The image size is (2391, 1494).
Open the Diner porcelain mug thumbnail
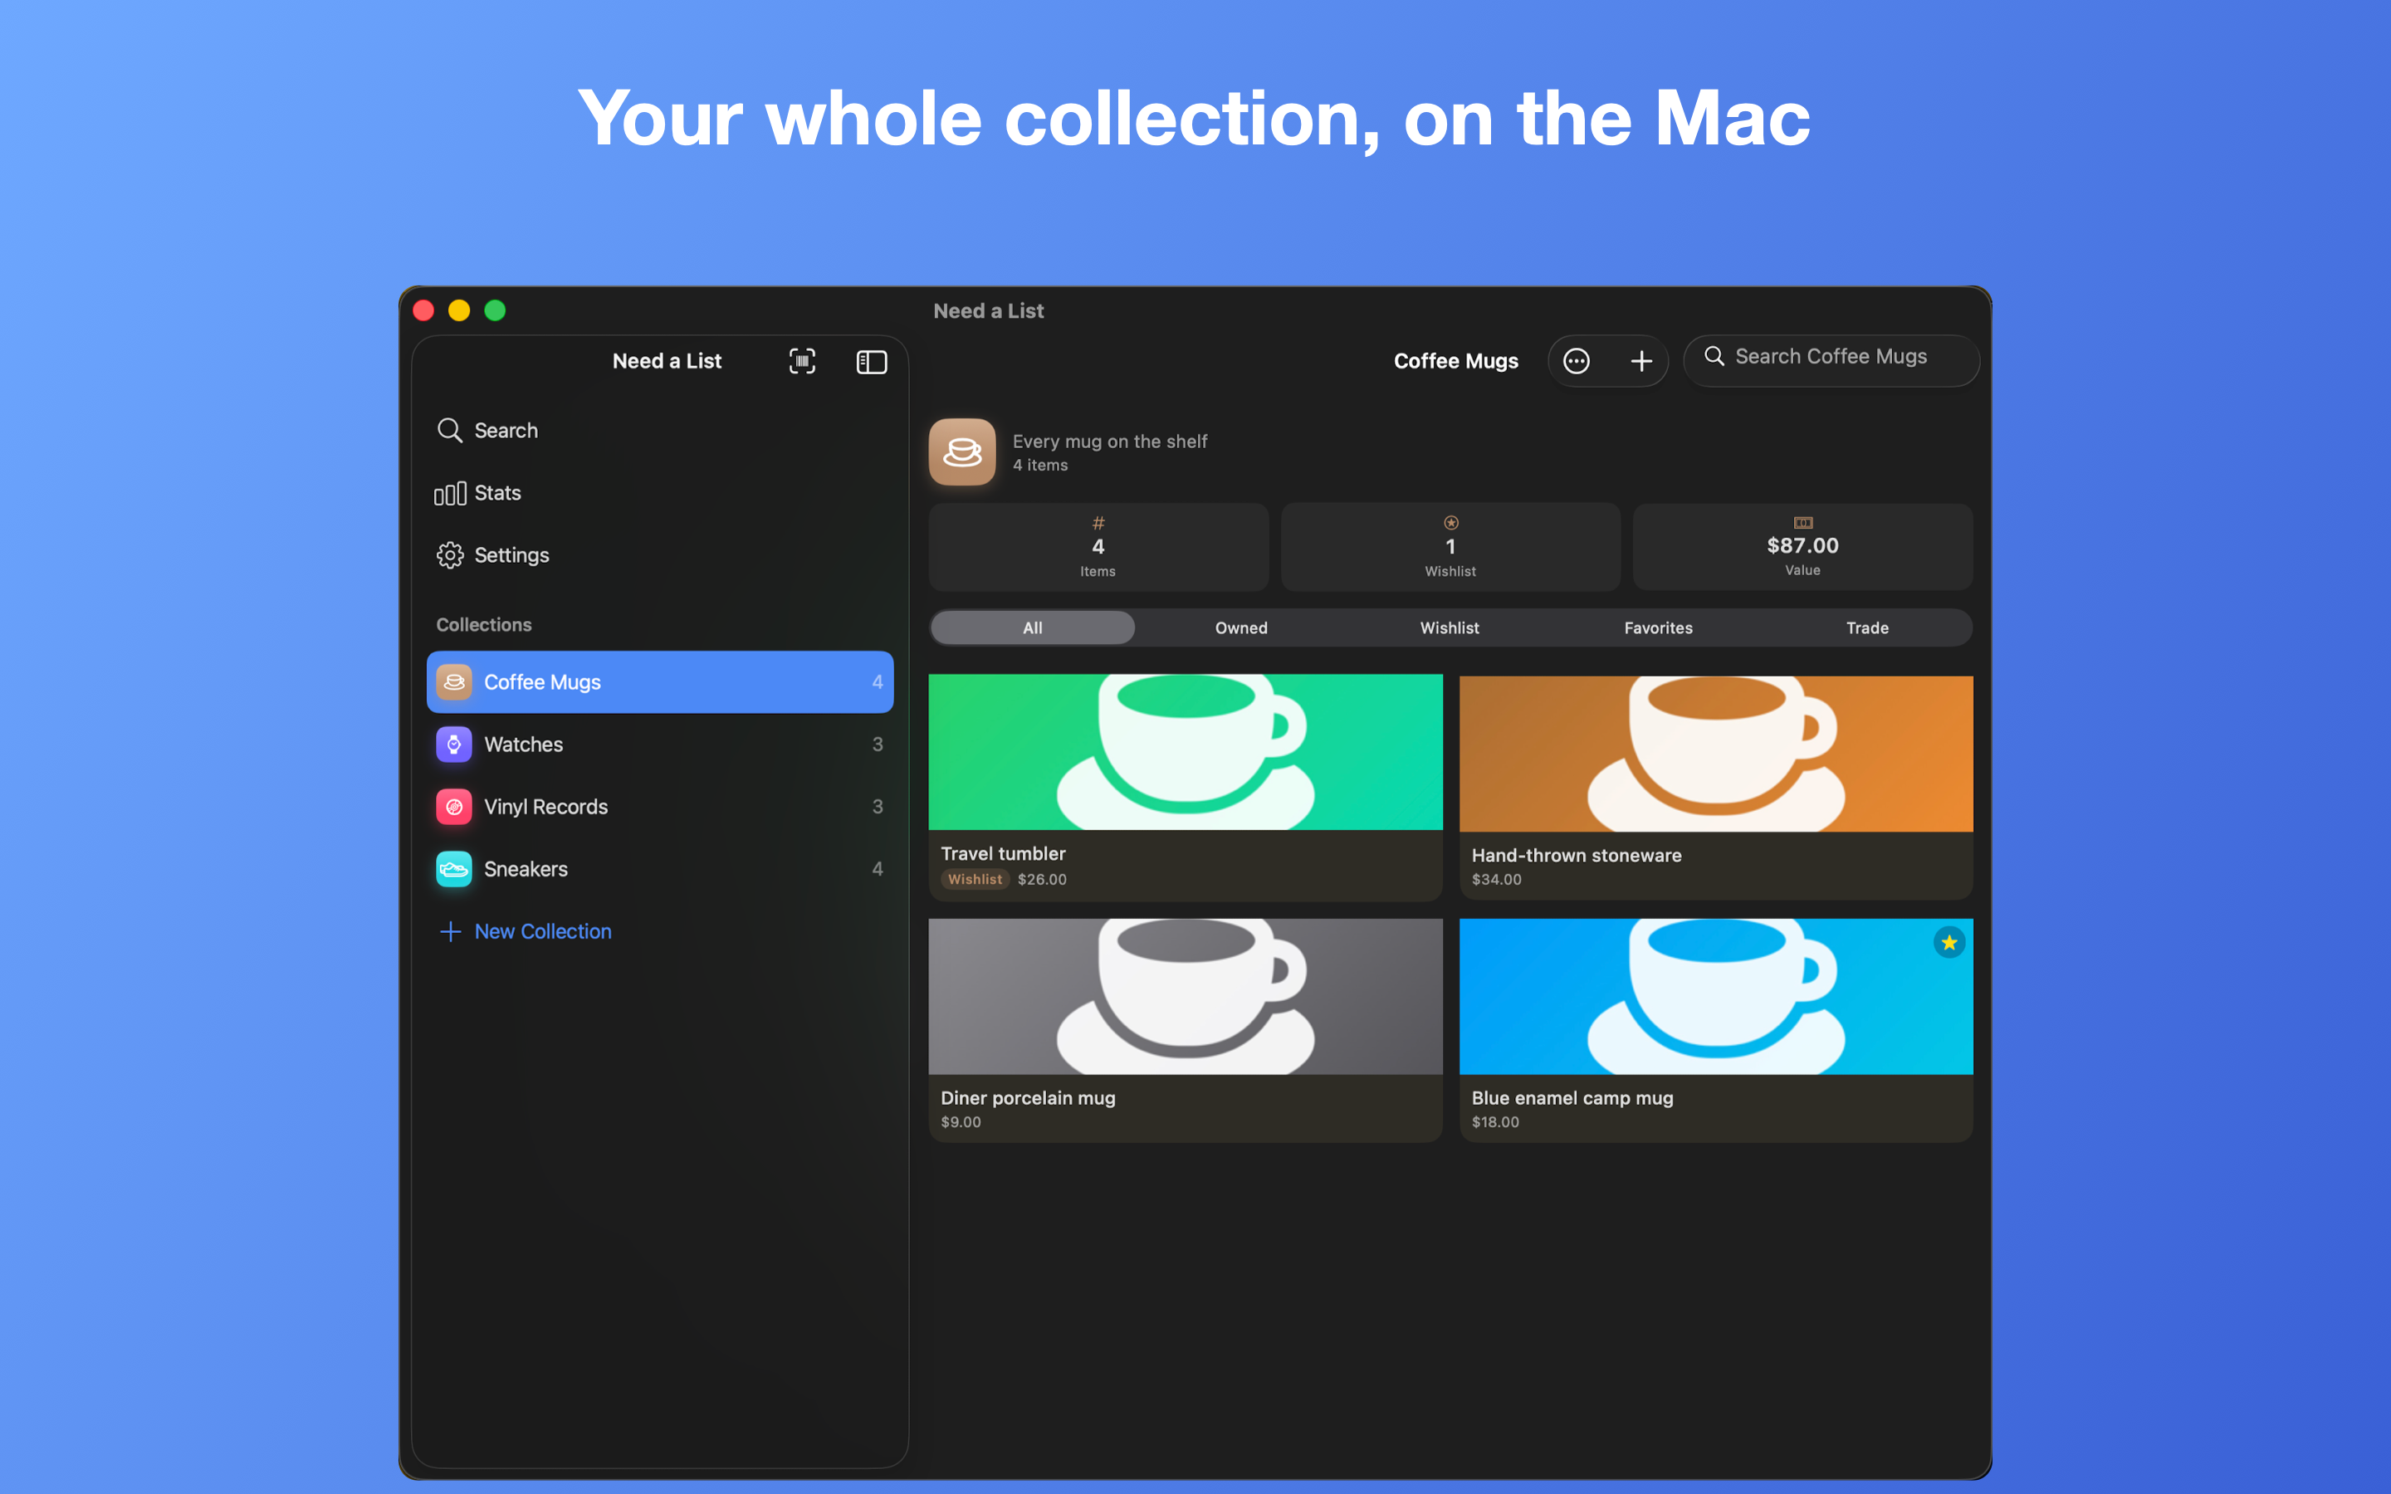(x=1185, y=996)
